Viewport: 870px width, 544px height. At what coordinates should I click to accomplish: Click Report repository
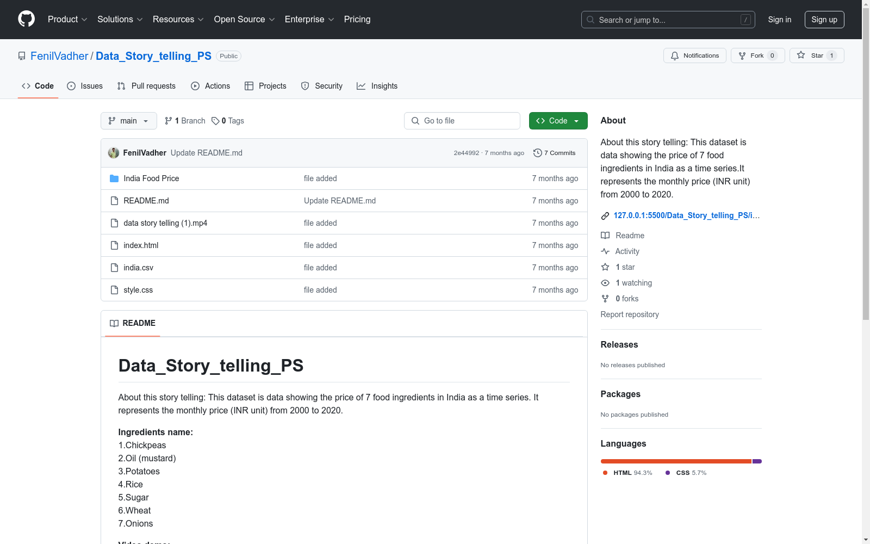630,314
